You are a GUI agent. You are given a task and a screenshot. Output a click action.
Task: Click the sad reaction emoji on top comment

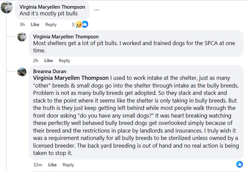[79, 24]
